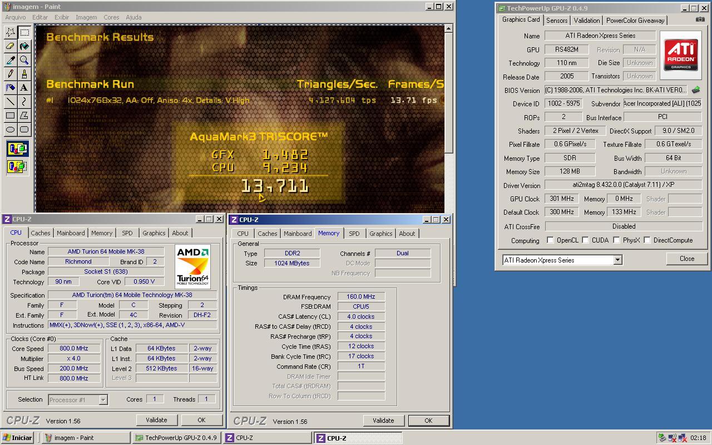Open the Ajuda menu in Paint

(133, 17)
